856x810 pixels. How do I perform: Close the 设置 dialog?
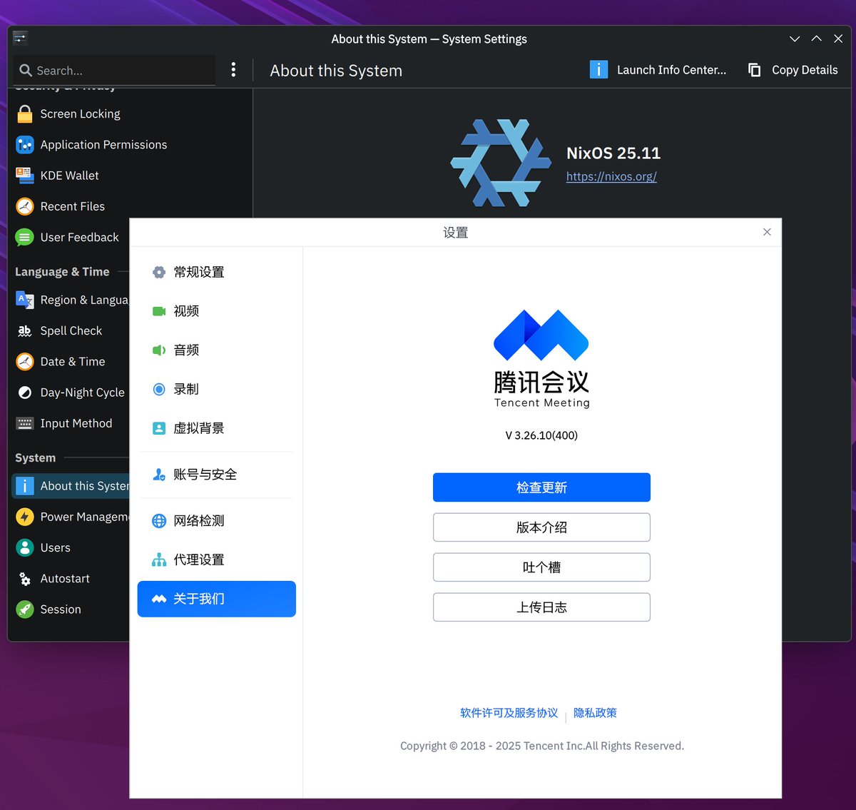(767, 232)
